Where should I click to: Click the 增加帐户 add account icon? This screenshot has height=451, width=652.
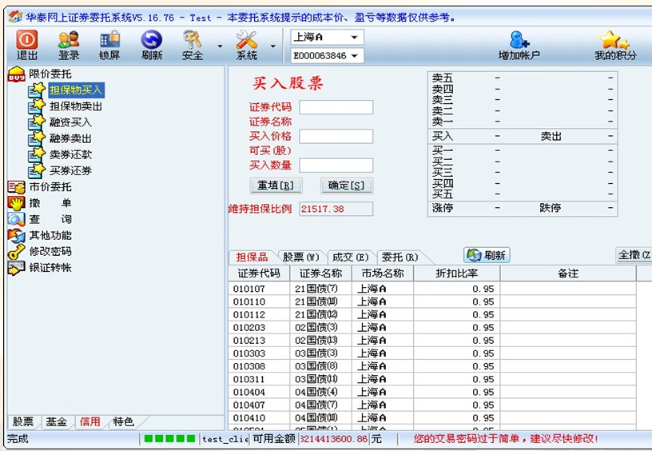pos(519,45)
